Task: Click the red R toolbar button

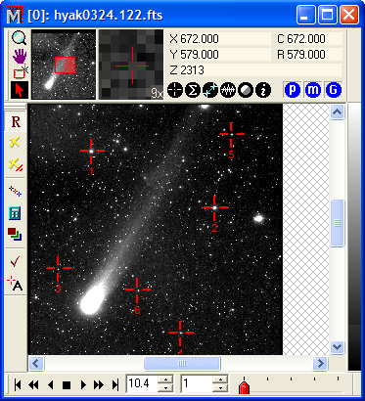Action: click(x=16, y=122)
